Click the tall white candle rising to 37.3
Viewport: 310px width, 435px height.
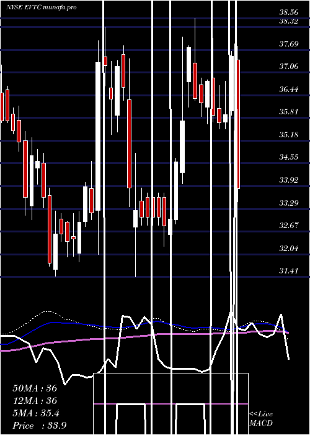tap(98, 136)
